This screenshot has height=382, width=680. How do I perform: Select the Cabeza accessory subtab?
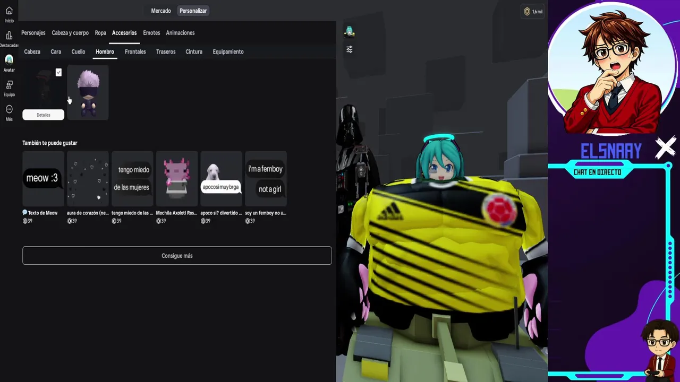(32, 52)
